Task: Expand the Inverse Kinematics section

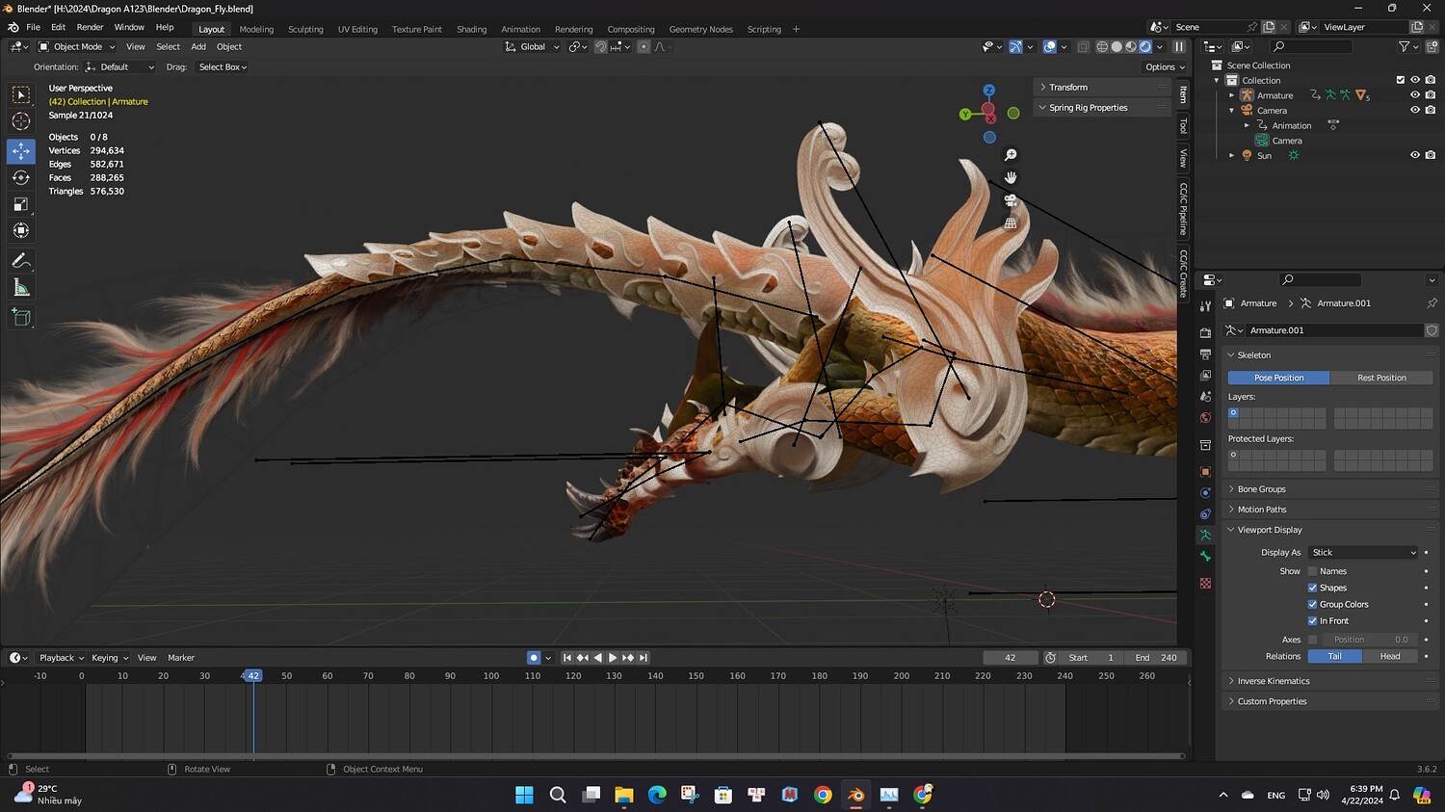Action: (1273, 681)
